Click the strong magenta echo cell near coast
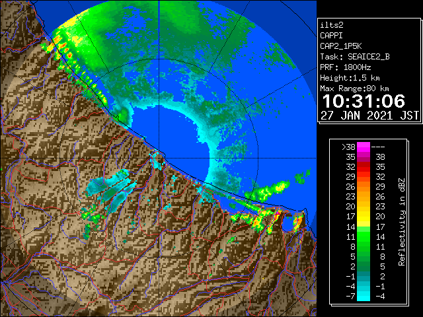 (x=278, y=213)
